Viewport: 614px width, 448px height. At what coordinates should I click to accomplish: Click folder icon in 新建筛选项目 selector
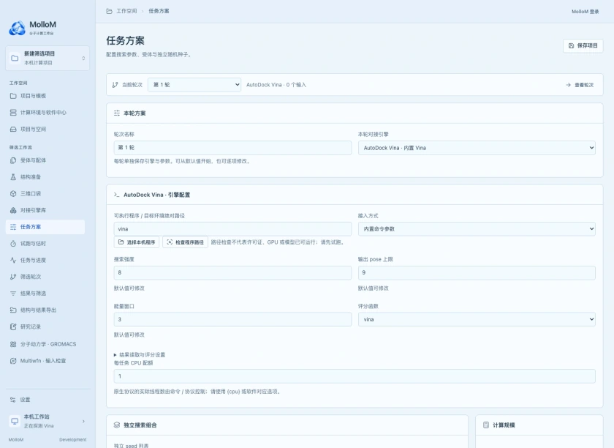click(x=15, y=58)
